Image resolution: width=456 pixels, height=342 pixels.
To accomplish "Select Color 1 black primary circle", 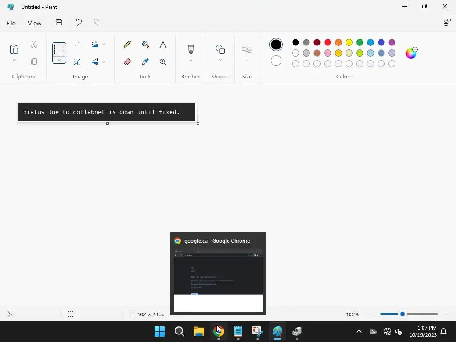I will point(276,45).
